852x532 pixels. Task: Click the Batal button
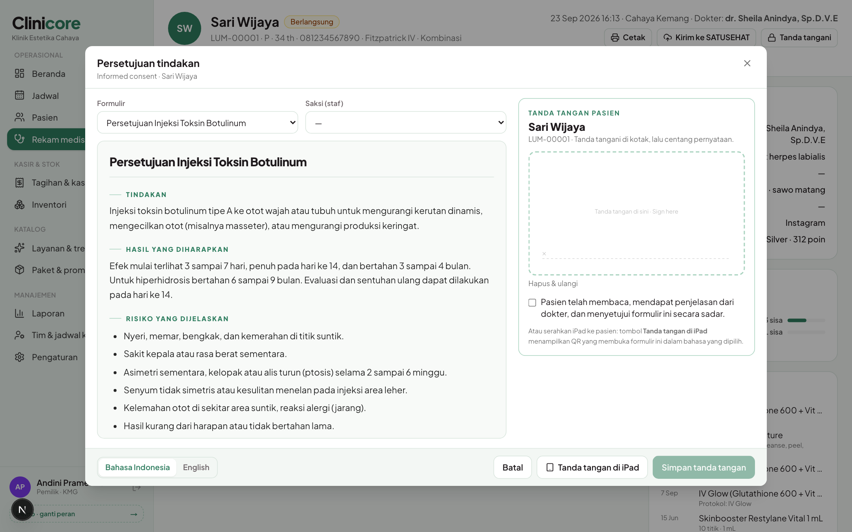click(512, 467)
